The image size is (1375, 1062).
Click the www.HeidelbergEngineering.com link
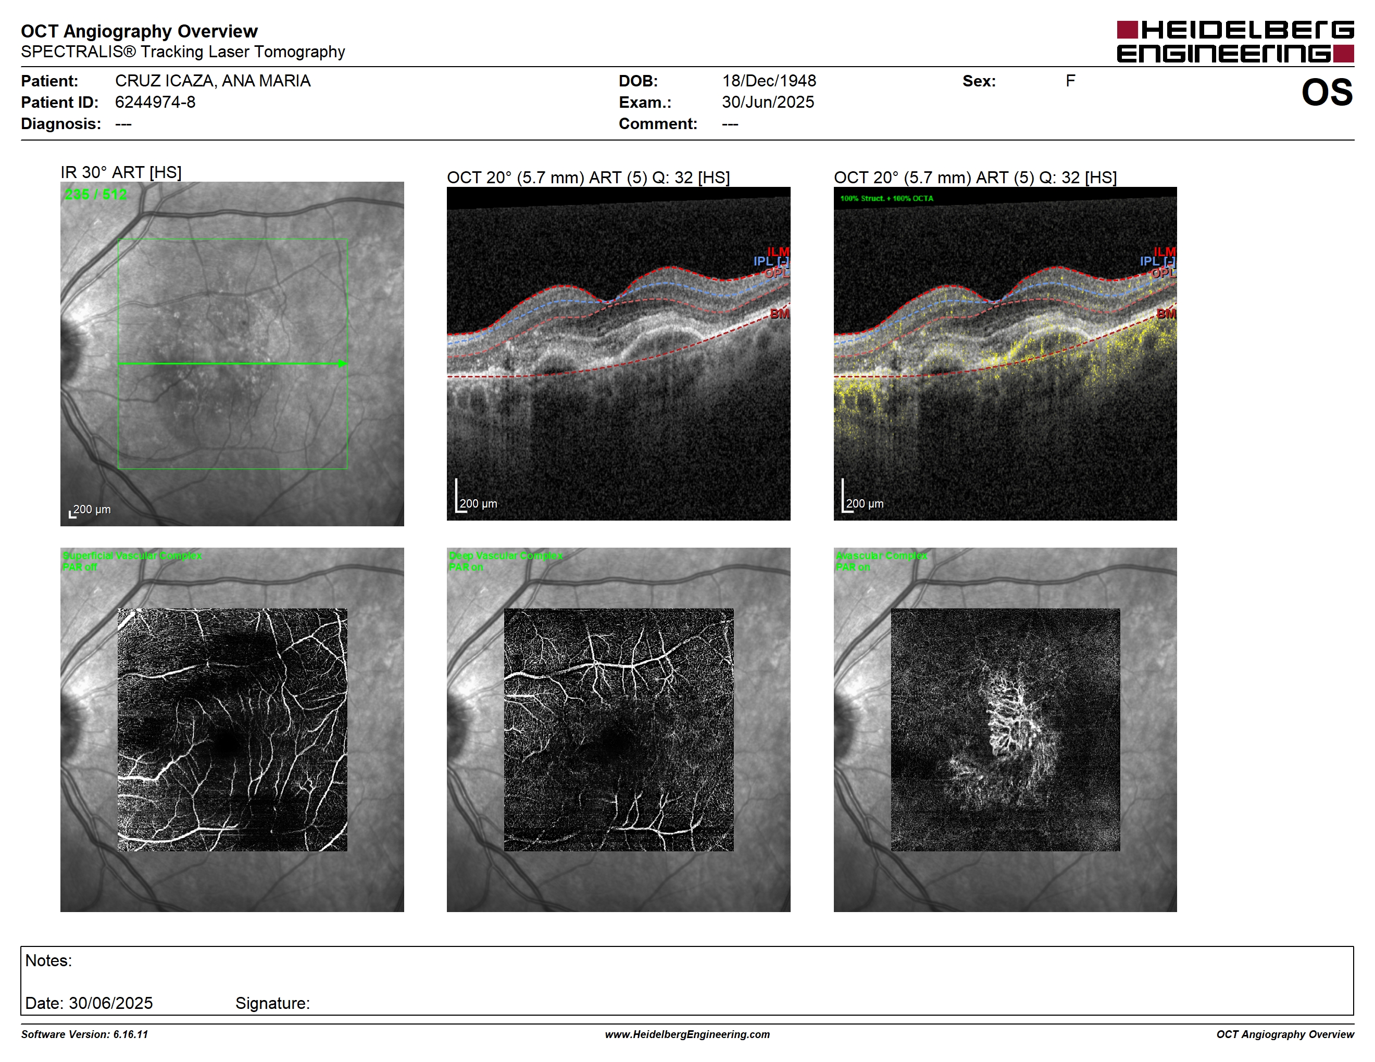[687, 1034]
